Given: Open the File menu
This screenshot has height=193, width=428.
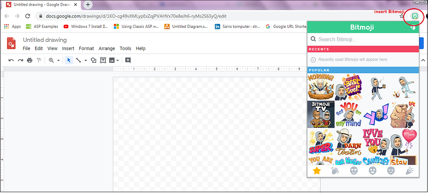Looking at the screenshot, I should point(27,48).
